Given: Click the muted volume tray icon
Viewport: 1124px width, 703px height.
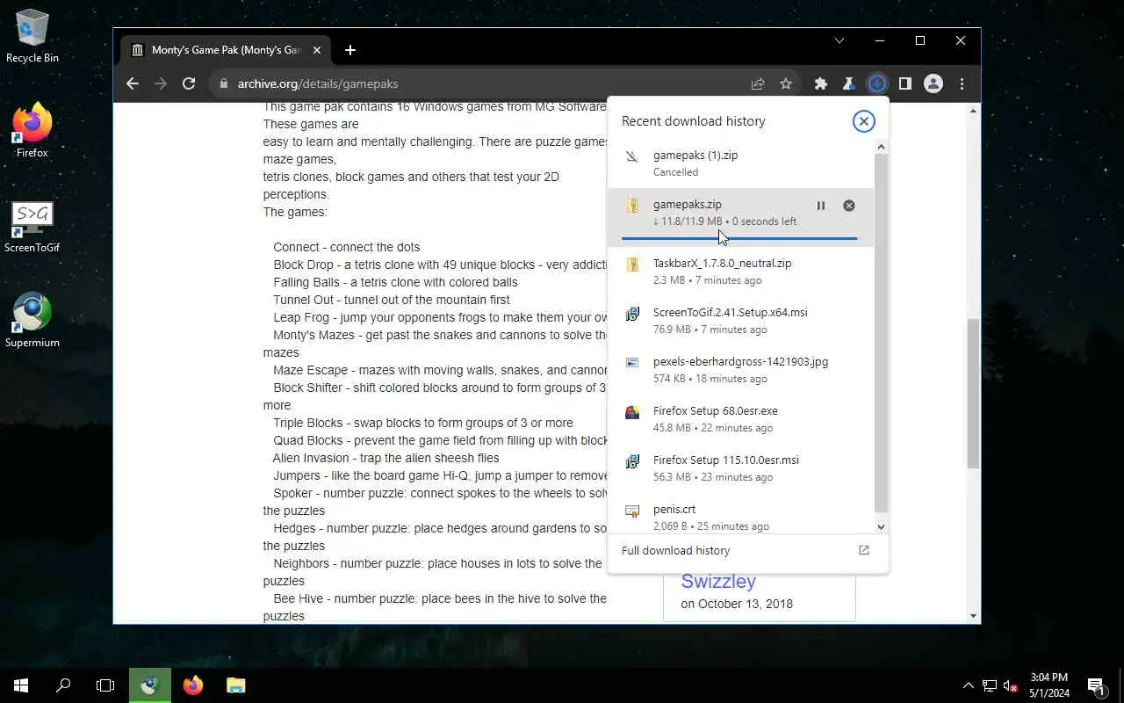Looking at the screenshot, I should 1011,685.
